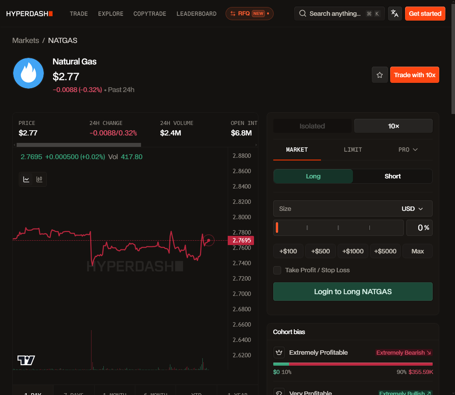Select the 1 YEAR chart range
455x395 pixels.
[237, 391]
